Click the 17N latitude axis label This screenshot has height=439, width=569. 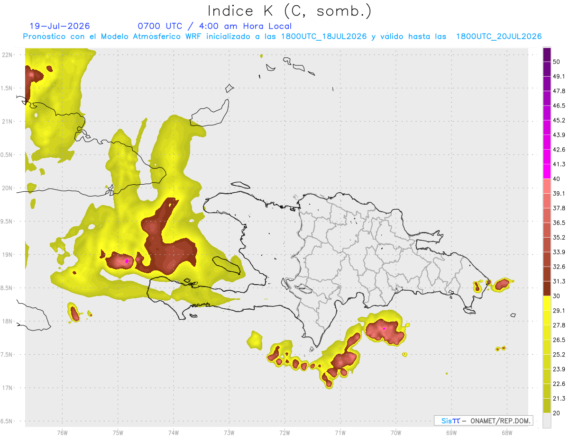pyautogui.click(x=8, y=388)
